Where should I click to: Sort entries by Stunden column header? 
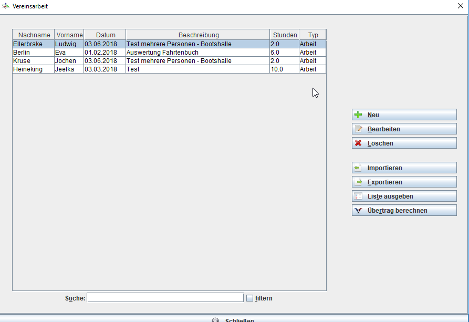click(285, 35)
